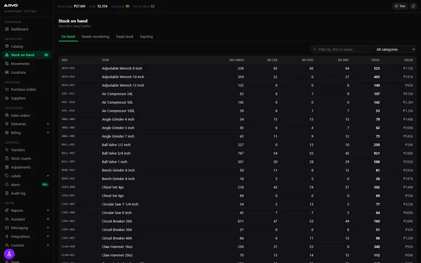Click the purple flask floating button

click(x=9, y=254)
